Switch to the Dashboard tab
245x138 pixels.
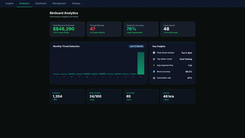coord(41,3)
